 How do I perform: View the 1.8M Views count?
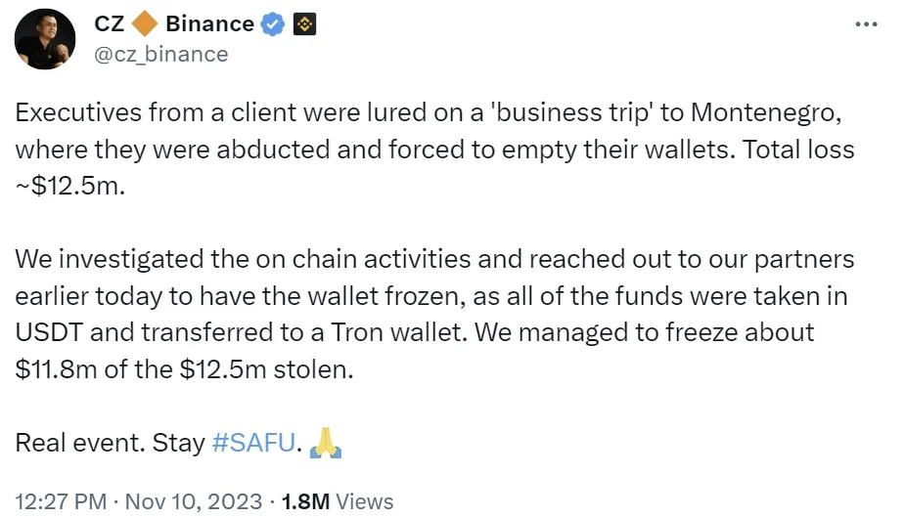pyautogui.click(x=337, y=501)
